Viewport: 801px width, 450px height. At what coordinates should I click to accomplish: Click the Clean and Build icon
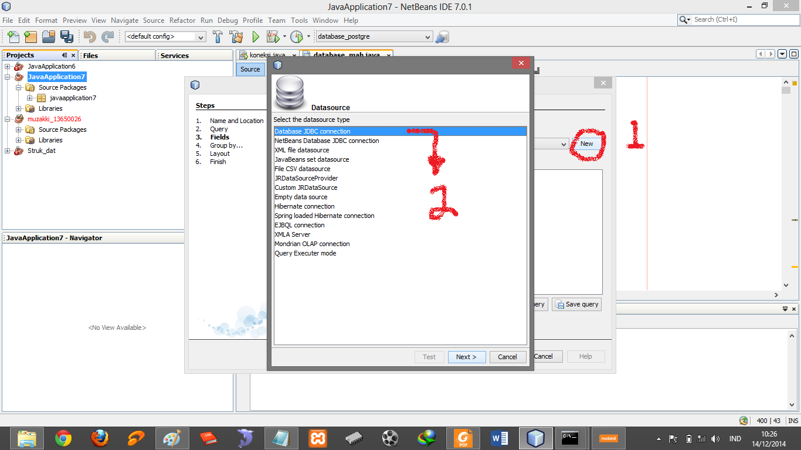pyautogui.click(x=236, y=36)
